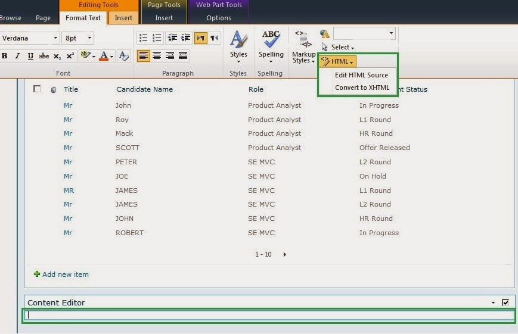Open Mr title link for John
Viewport: 518px width, 334px height.
pyautogui.click(x=68, y=105)
